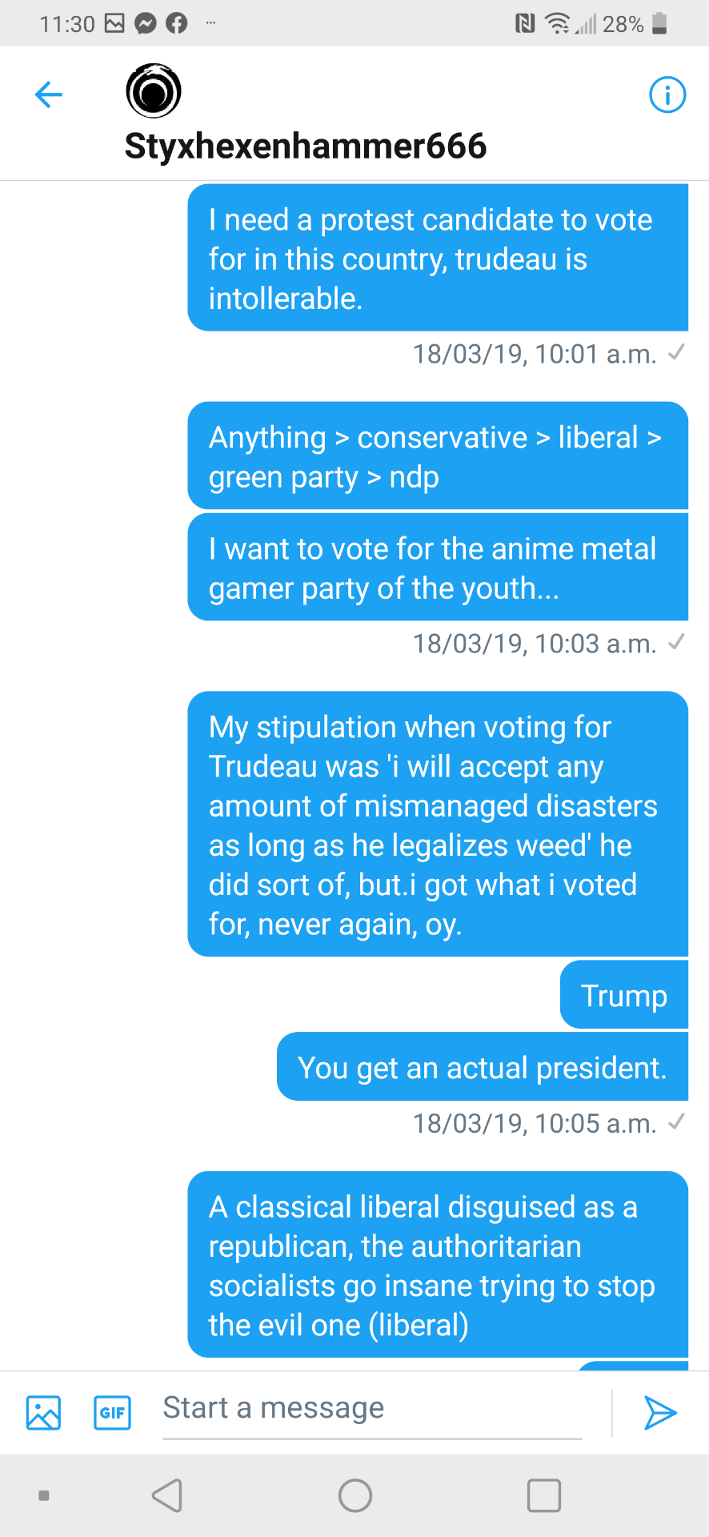Open the image attachment picker

click(x=43, y=1413)
